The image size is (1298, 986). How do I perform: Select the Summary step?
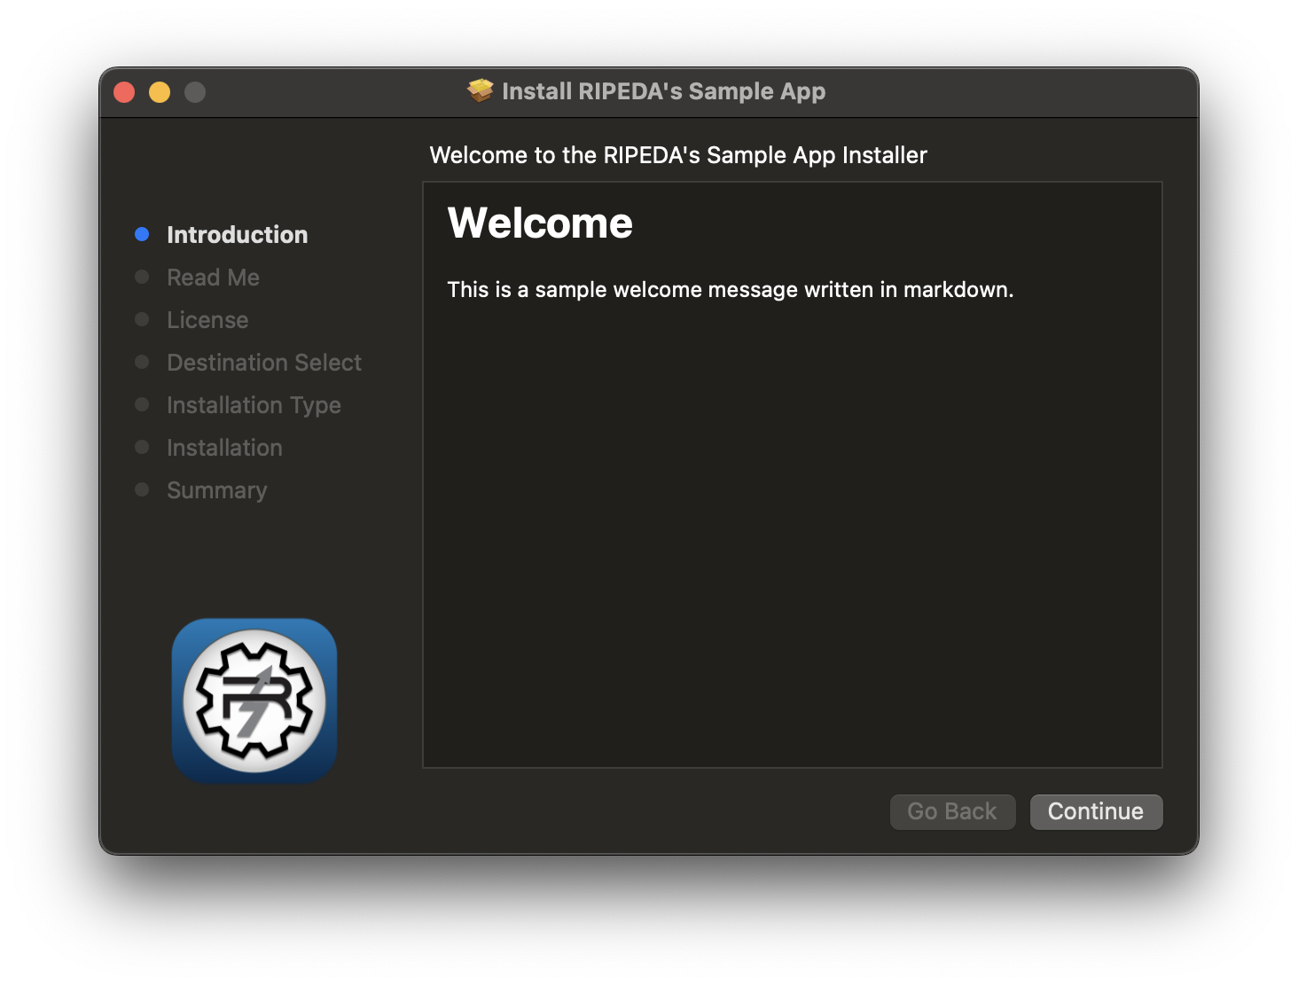click(x=216, y=489)
